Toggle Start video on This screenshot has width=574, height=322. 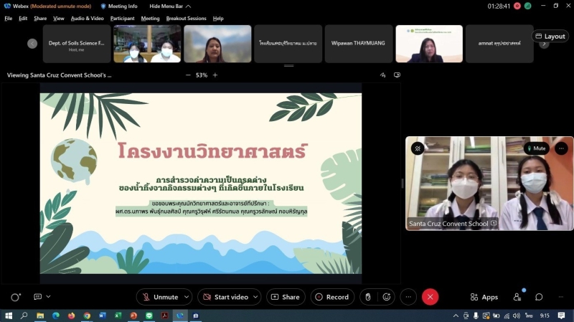(225, 297)
